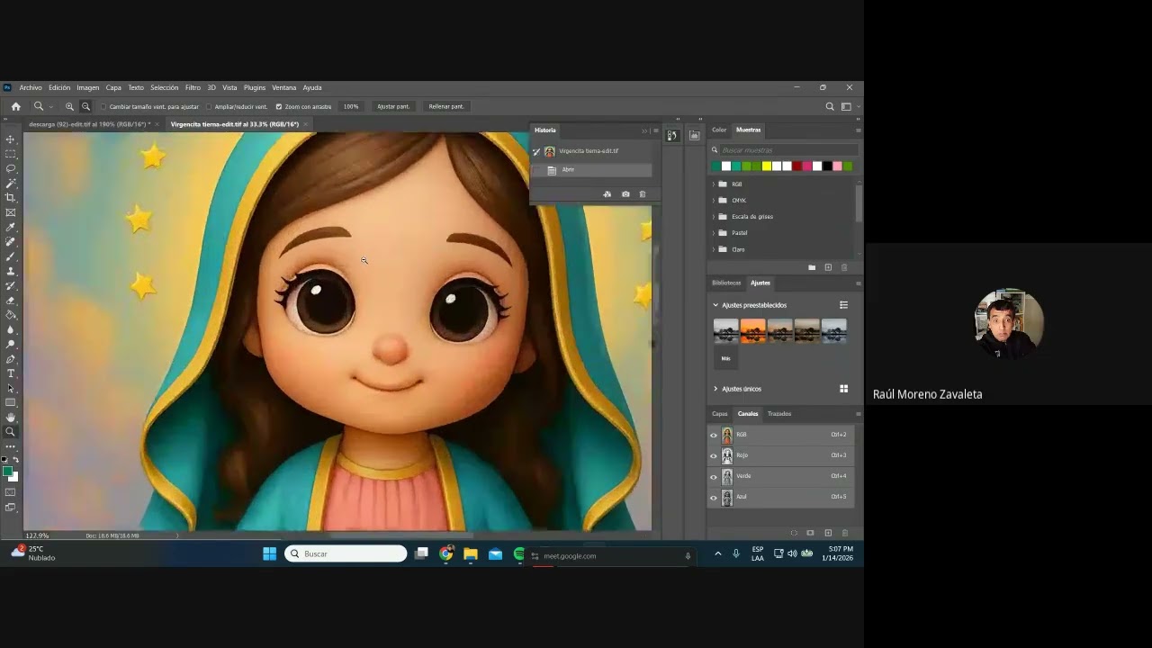Select the Eraser tool
The height and width of the screenshot is (648, 1152).
point(11,300)
